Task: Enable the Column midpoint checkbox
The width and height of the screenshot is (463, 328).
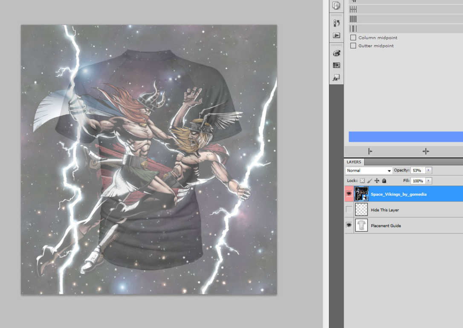Action: [353, 37]
